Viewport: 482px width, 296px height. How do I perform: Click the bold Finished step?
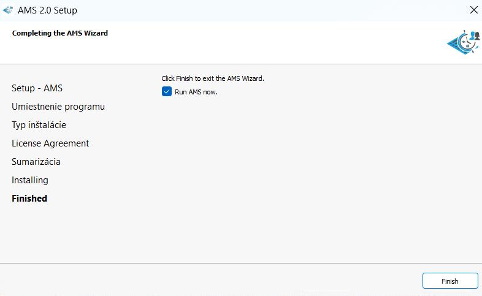29,199
